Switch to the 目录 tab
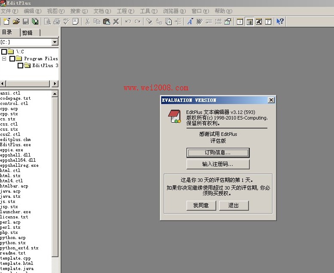Viewport: 334px width, 273px height. pos(10,32)
